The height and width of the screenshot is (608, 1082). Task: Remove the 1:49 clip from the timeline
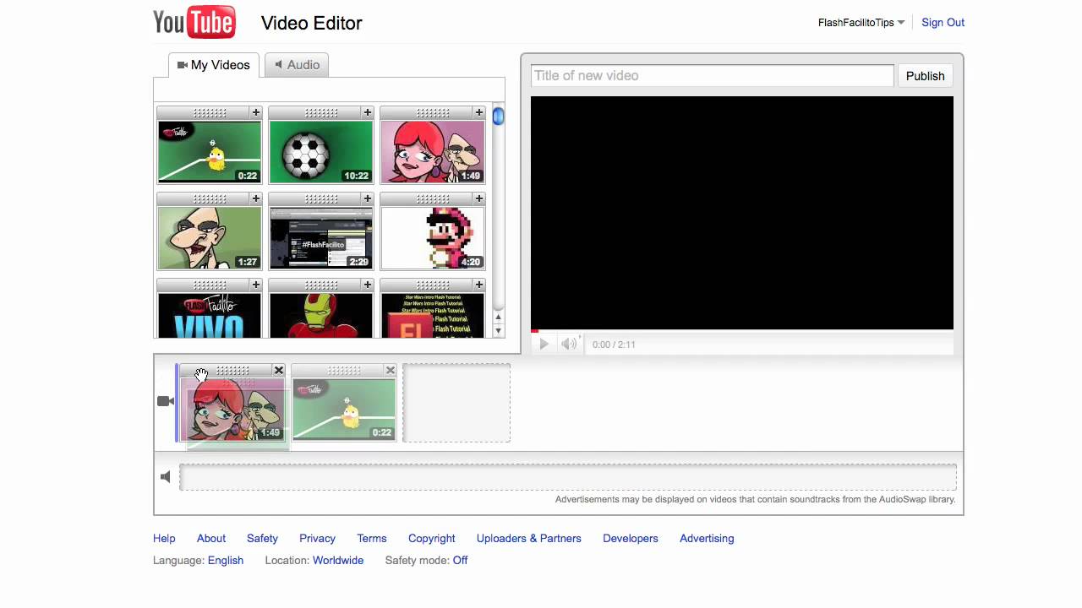pos(278,370)
